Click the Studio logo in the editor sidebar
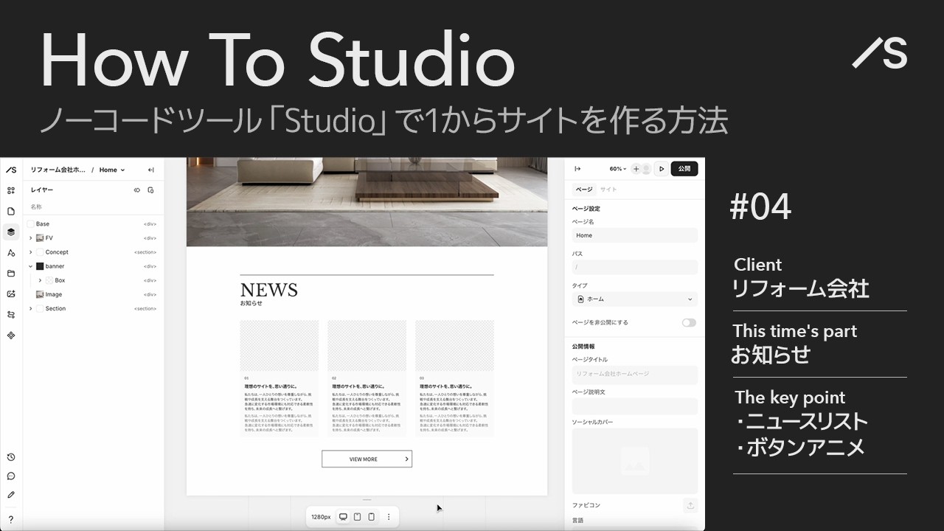Screen dimensions: 944x531 [x=11, y=170]
